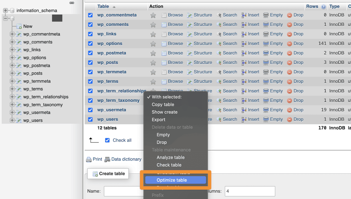The width and height of the screenshot is (351, 199).
Task: Uncheck the wp_links row checkbox
Action: (90, 34)
